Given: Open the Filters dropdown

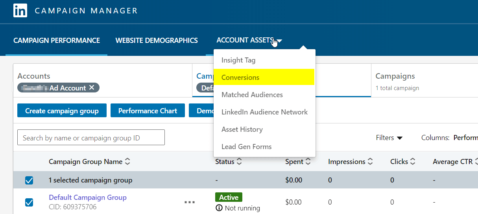Looking at the screenshot, I should tap(389, 138).
